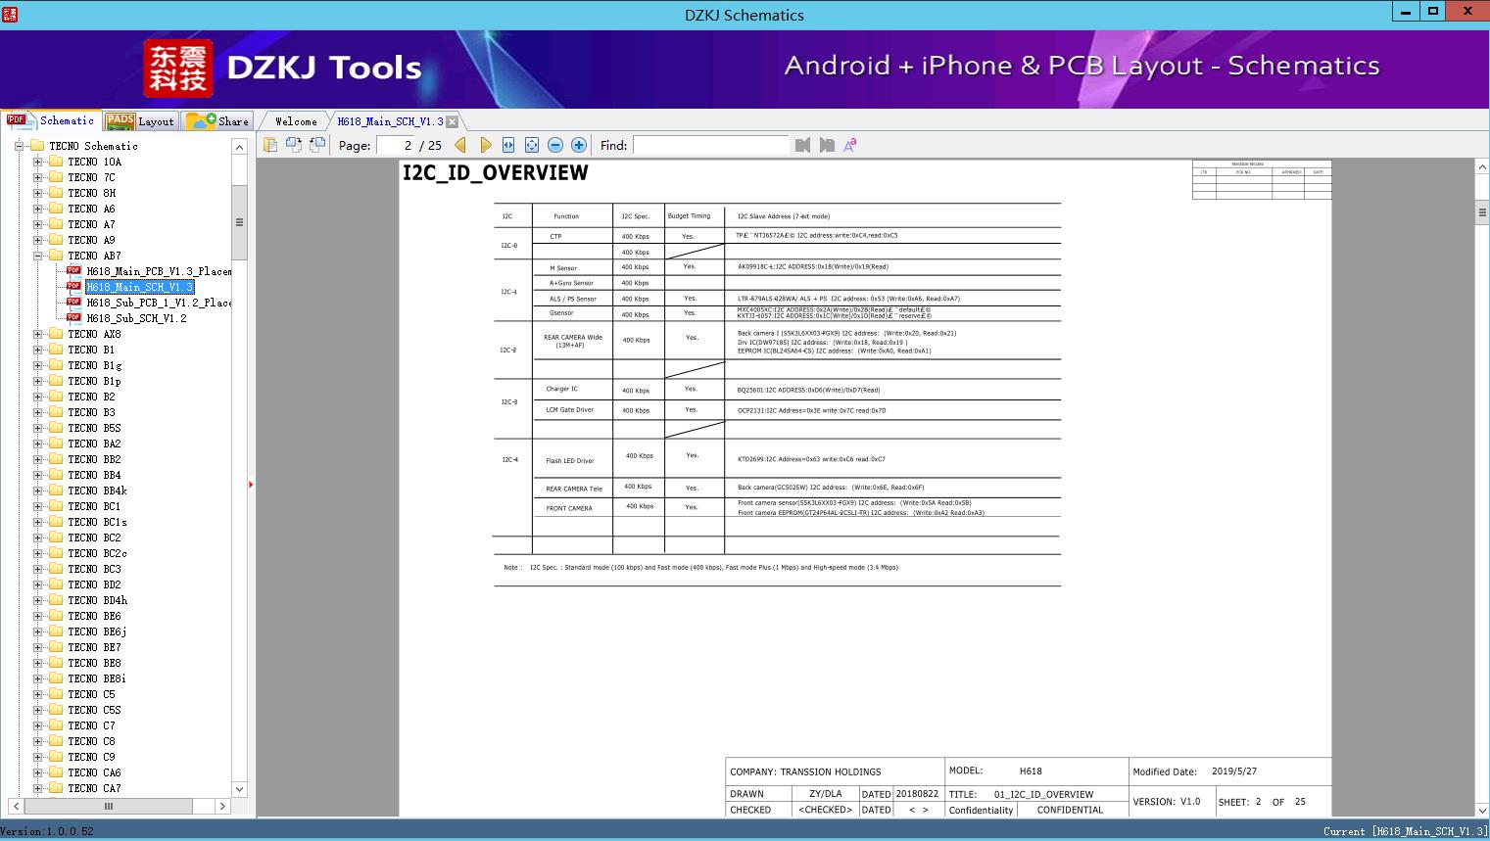The image size is (1490, 841).
Task: Click the match case search option icon
Action: [850, 145]
